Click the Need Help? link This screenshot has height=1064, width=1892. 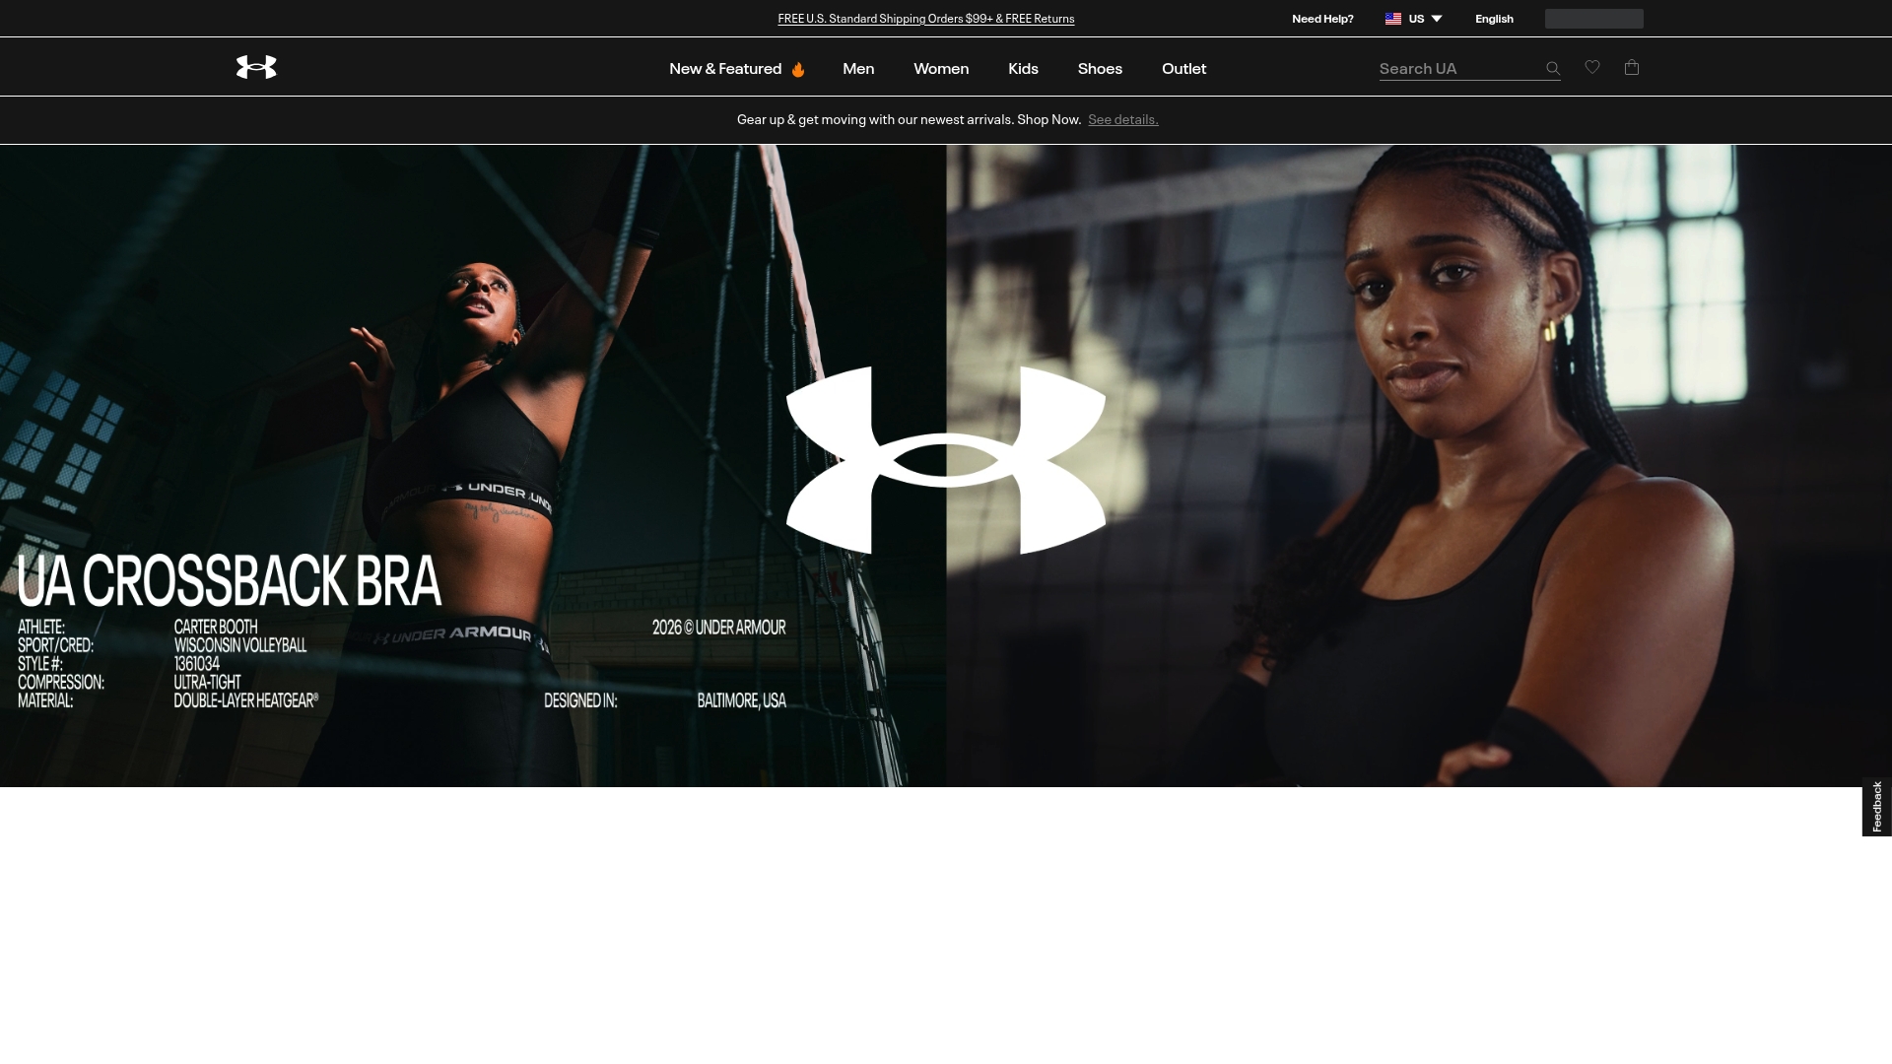[1322, 19]
